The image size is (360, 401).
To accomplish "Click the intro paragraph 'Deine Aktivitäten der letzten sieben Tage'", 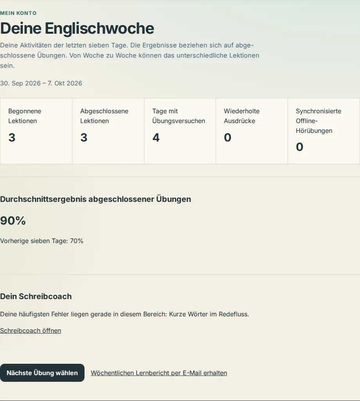I will tap(130, 55).
